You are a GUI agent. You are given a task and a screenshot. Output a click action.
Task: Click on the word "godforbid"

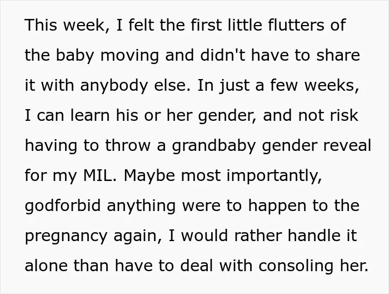tap(63, 206)
